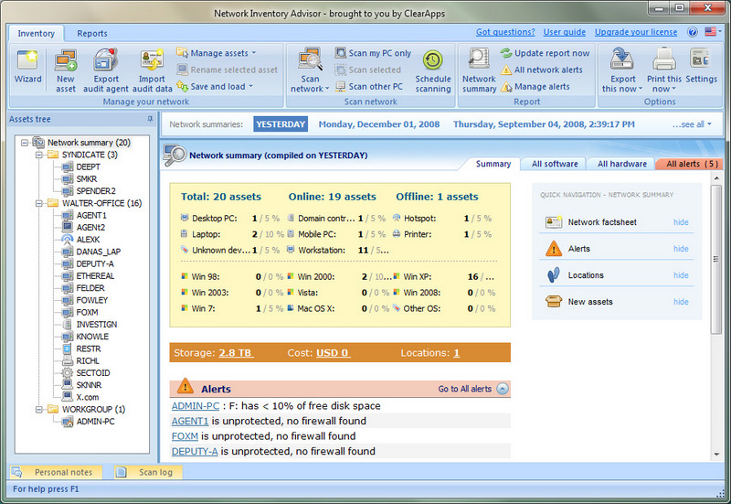Hide the Network factsheet section

pyautogui.click(x=681, y=222)
